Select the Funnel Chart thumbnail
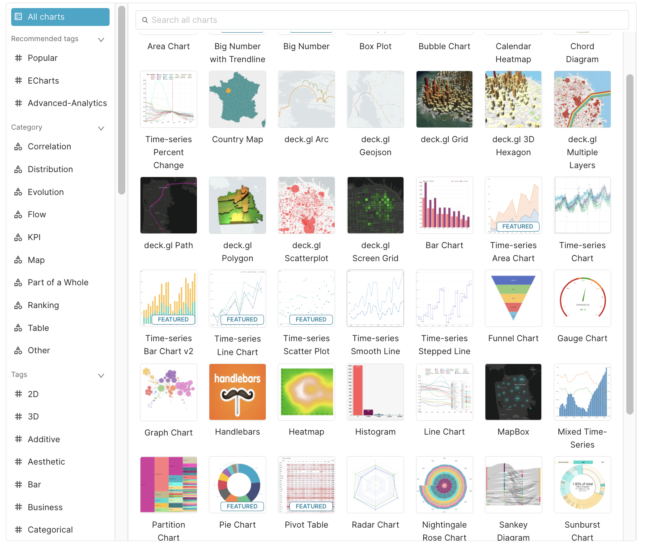The height and width of the screenshot is (550, 646). [514, 298]
